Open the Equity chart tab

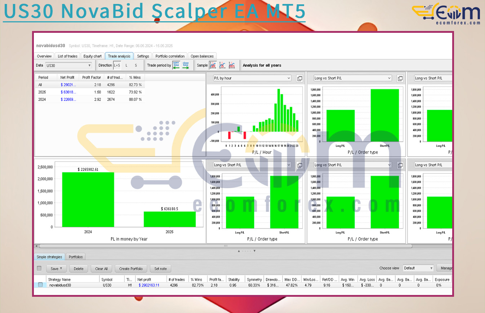[93, 56]
